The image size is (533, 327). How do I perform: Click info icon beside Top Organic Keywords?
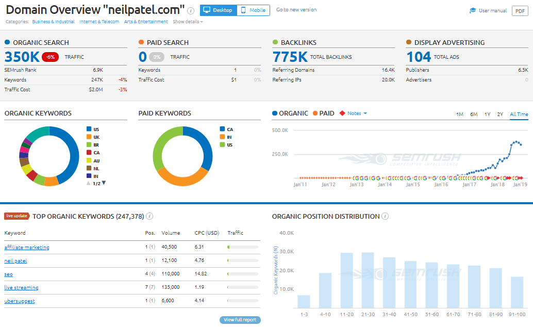pos(149,217)
